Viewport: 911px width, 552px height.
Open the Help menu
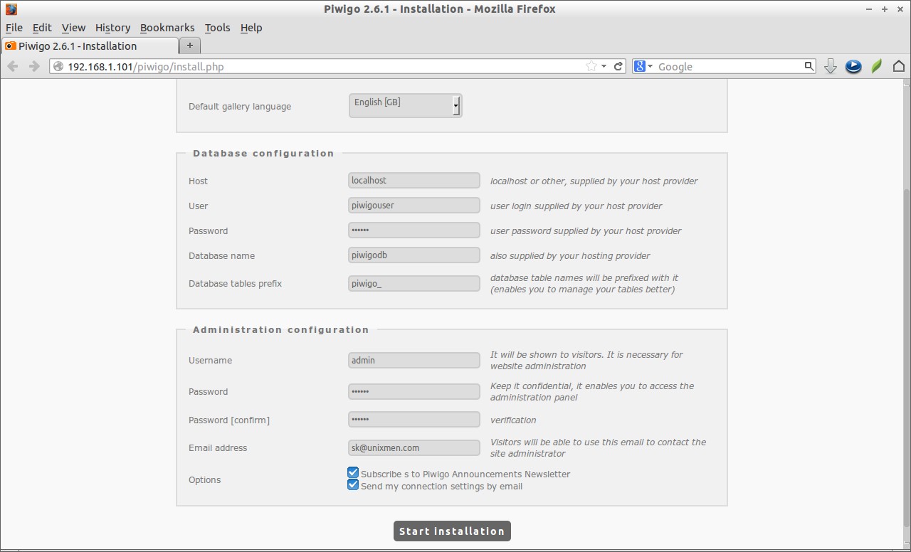(x=251, y=28)
